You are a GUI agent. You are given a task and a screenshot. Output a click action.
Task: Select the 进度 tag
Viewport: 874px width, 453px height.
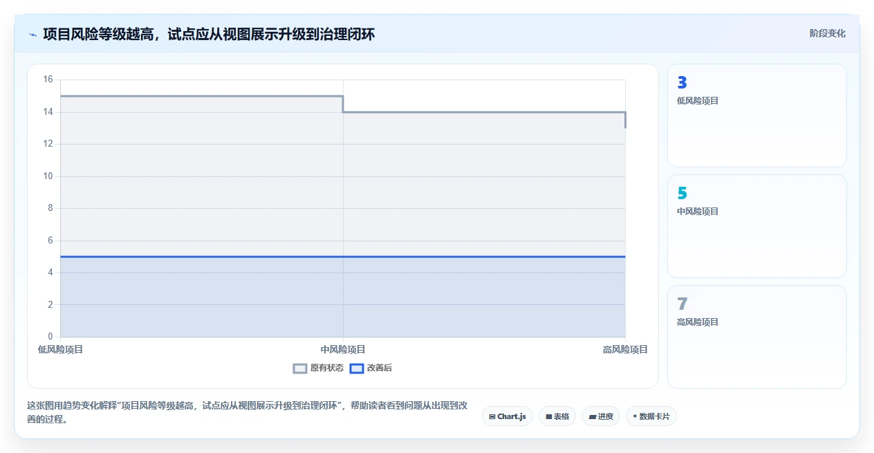point(601,416)
